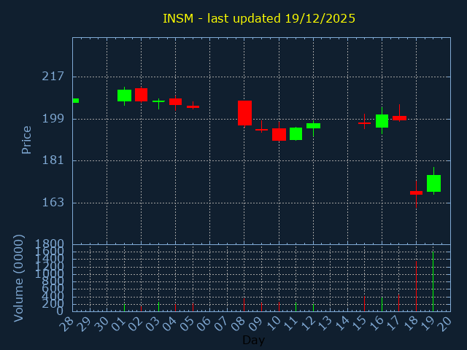Click the 1800 volume axis label

click(50, 244)
